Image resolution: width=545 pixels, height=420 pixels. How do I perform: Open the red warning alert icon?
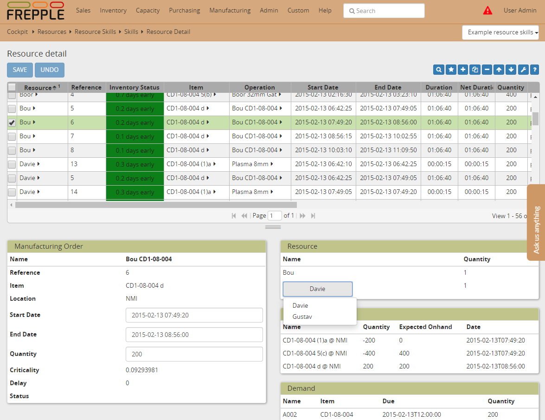(x=487, y=11)
